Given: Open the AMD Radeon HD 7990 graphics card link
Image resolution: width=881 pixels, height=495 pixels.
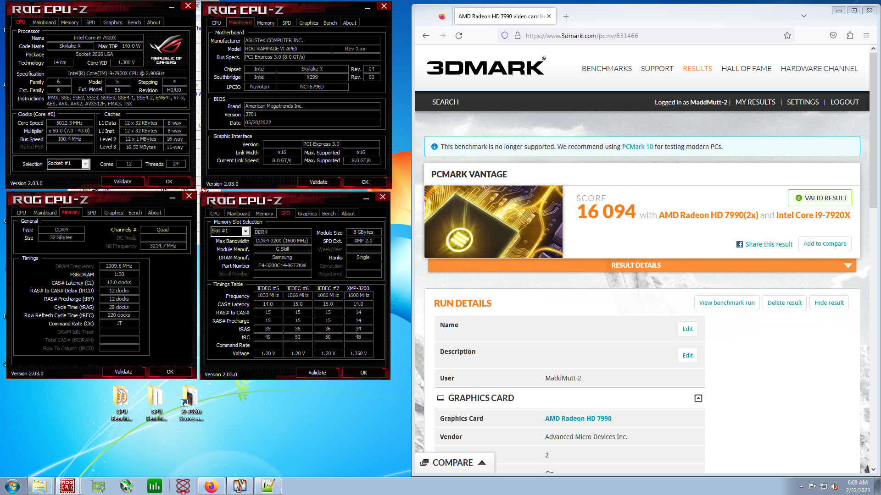Looking at the screenshot, I should click(x=578, y=418).
